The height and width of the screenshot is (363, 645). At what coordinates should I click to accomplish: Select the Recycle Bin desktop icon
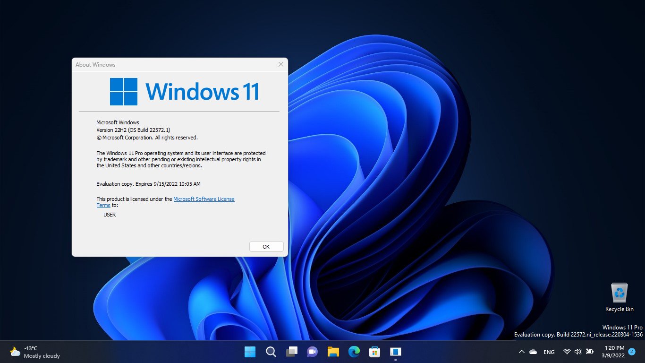point(620,297)
